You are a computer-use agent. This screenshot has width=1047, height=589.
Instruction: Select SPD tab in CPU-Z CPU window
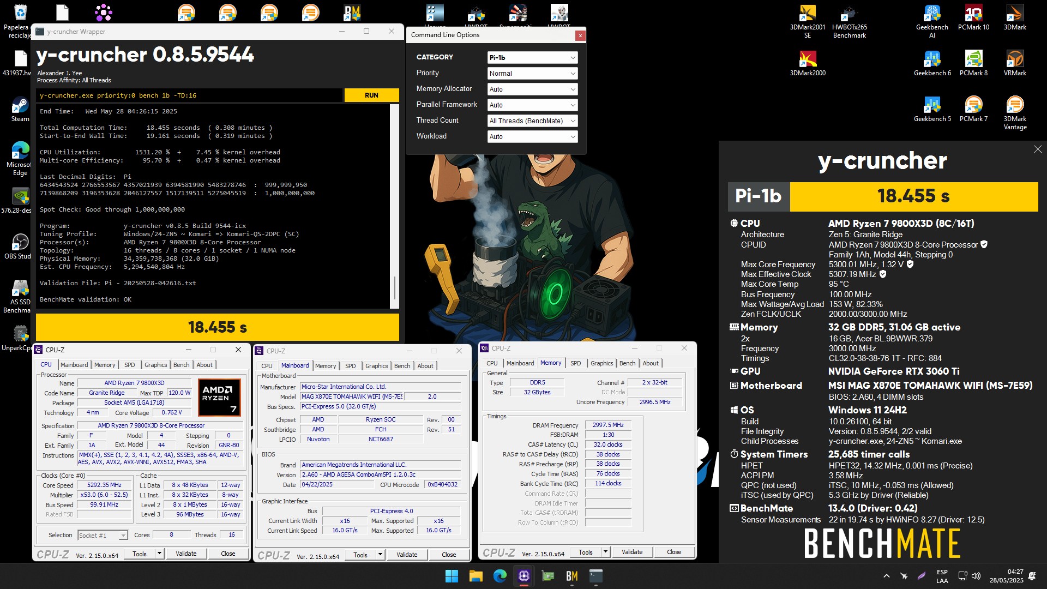[x=129, y=365]
